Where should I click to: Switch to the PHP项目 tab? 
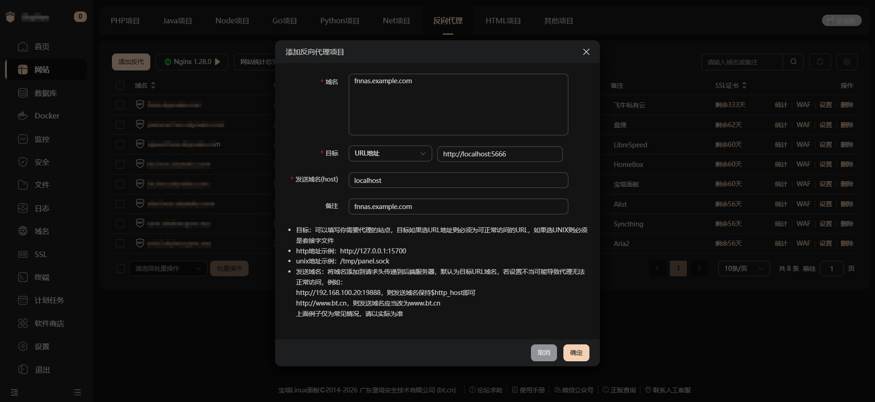125,21
